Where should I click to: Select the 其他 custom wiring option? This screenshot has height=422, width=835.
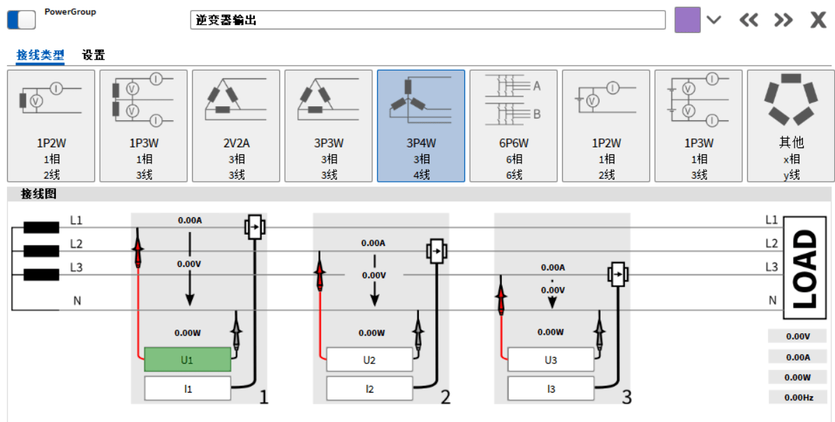point(791,126)
